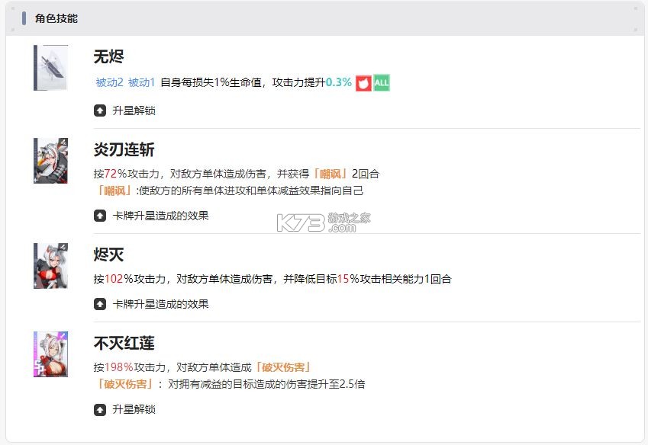
Task: Click the 「破灭伤害」 highlighted link
Action: [282, 367]
